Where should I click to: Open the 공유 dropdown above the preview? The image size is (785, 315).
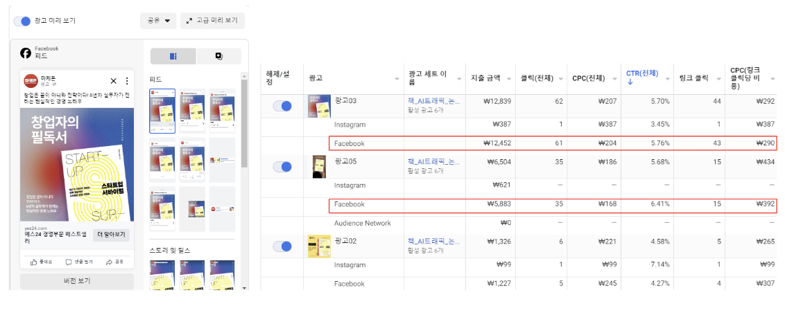click(157, 21)
